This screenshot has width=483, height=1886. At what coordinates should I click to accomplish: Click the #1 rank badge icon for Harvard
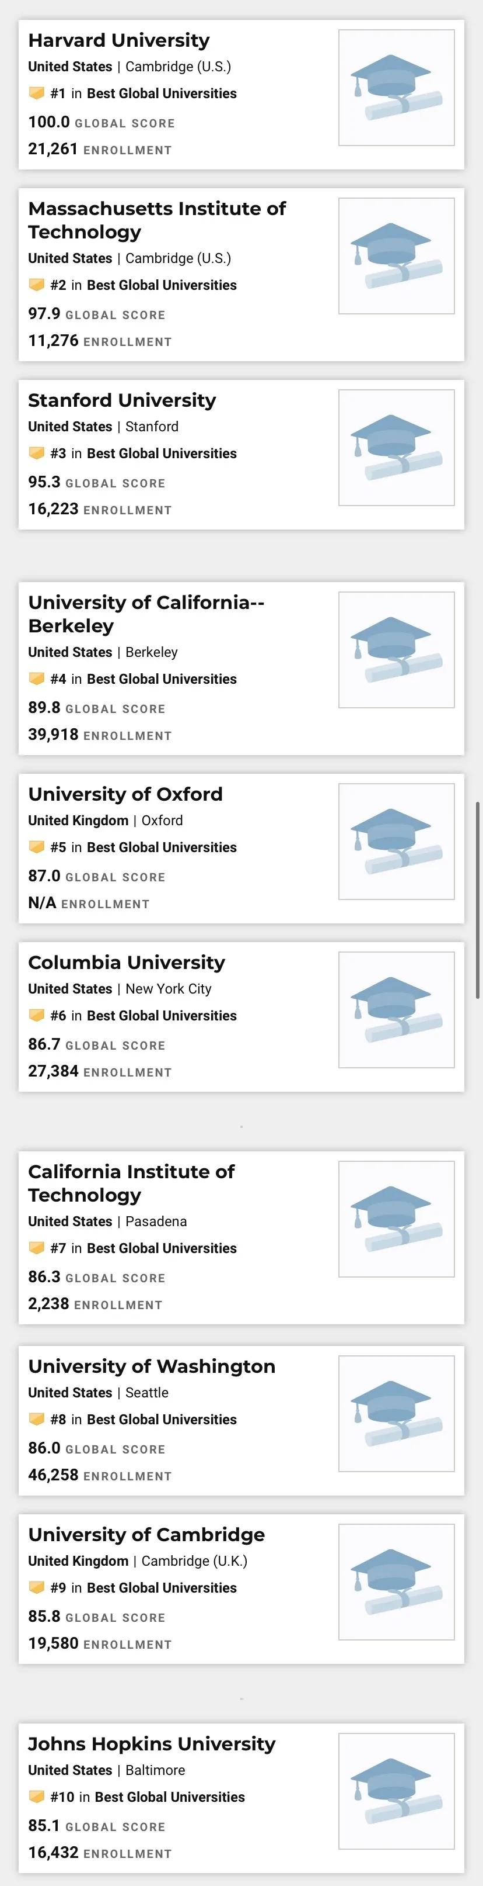[37, 93]
